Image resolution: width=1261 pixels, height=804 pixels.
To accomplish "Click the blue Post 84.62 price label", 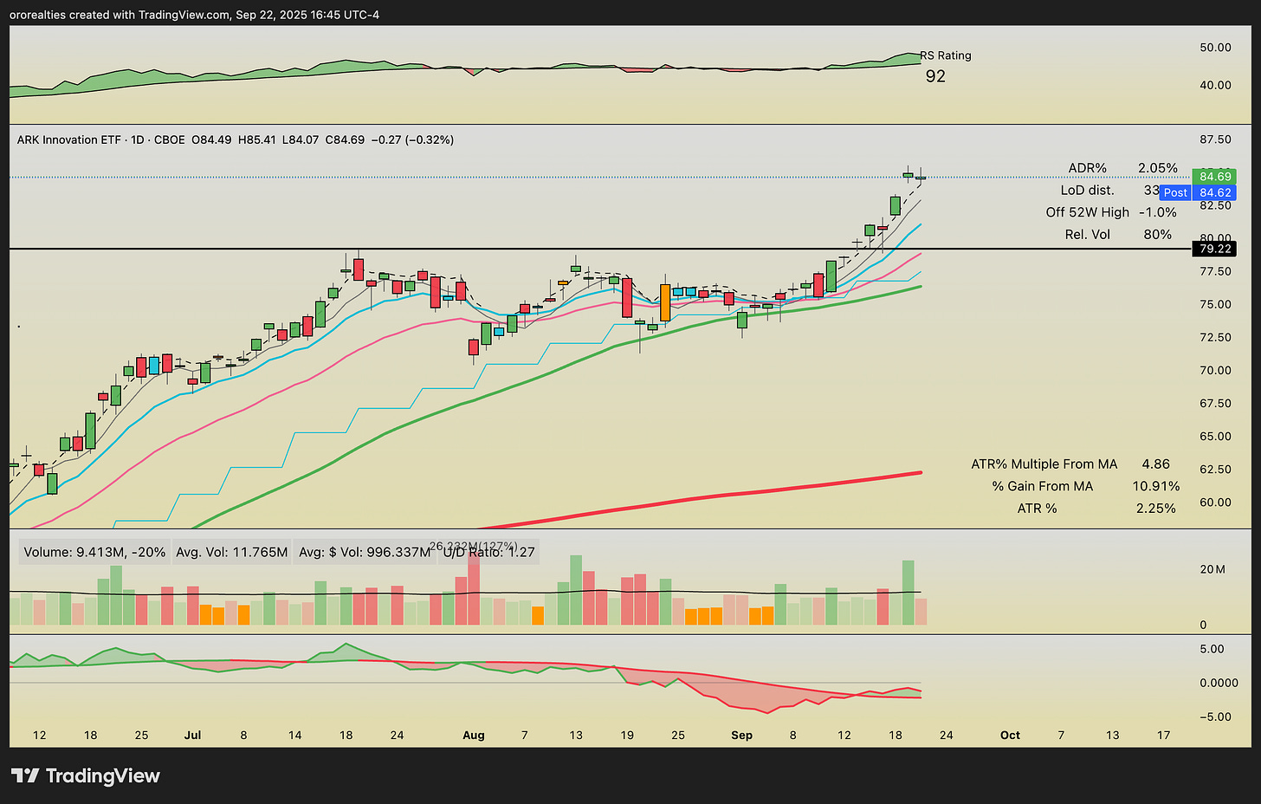I will pyautogui.click(x=1199, y=193).
